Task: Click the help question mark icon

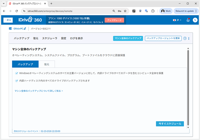Action: pyautogui.click(x=185, y=38)
